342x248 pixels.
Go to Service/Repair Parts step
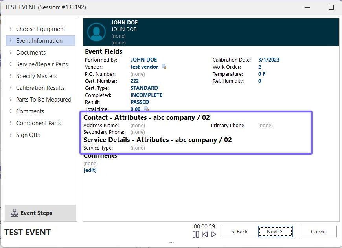coord(42,64)
